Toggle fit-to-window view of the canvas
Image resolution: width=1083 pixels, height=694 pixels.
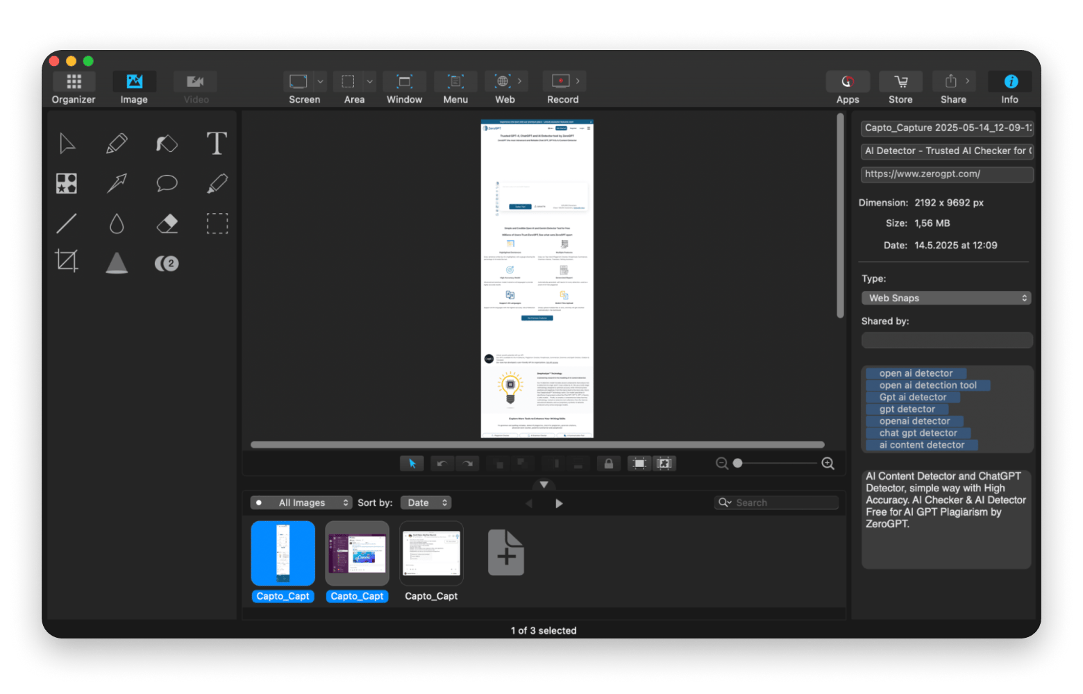639,464
